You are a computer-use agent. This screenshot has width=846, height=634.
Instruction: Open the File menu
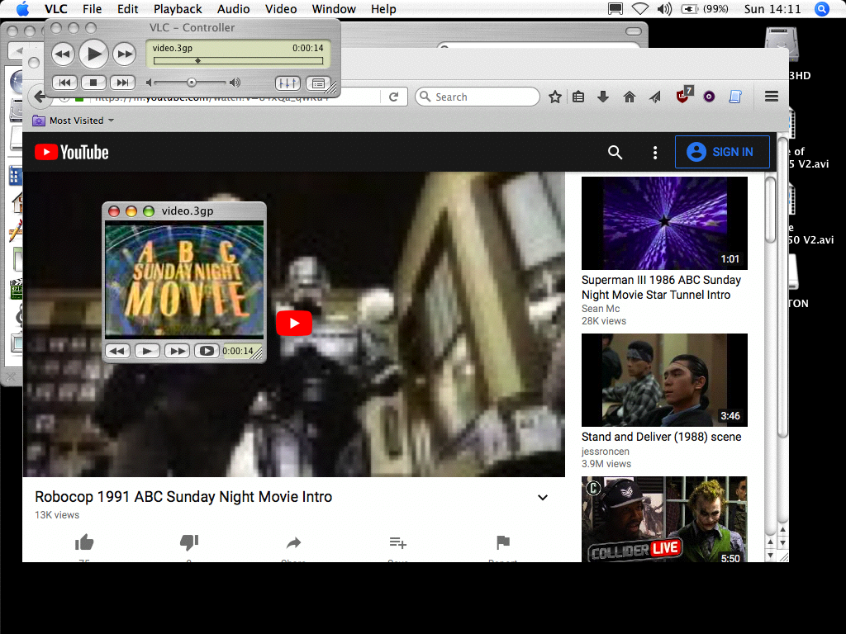pyautogui.click(x=93, y=9)
